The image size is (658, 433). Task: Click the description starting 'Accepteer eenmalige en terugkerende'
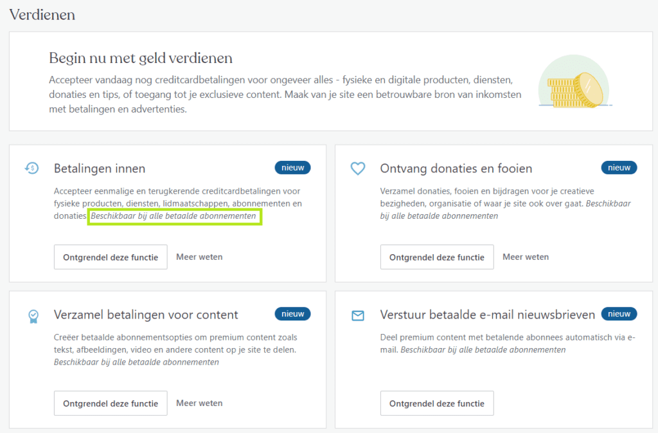178,203
